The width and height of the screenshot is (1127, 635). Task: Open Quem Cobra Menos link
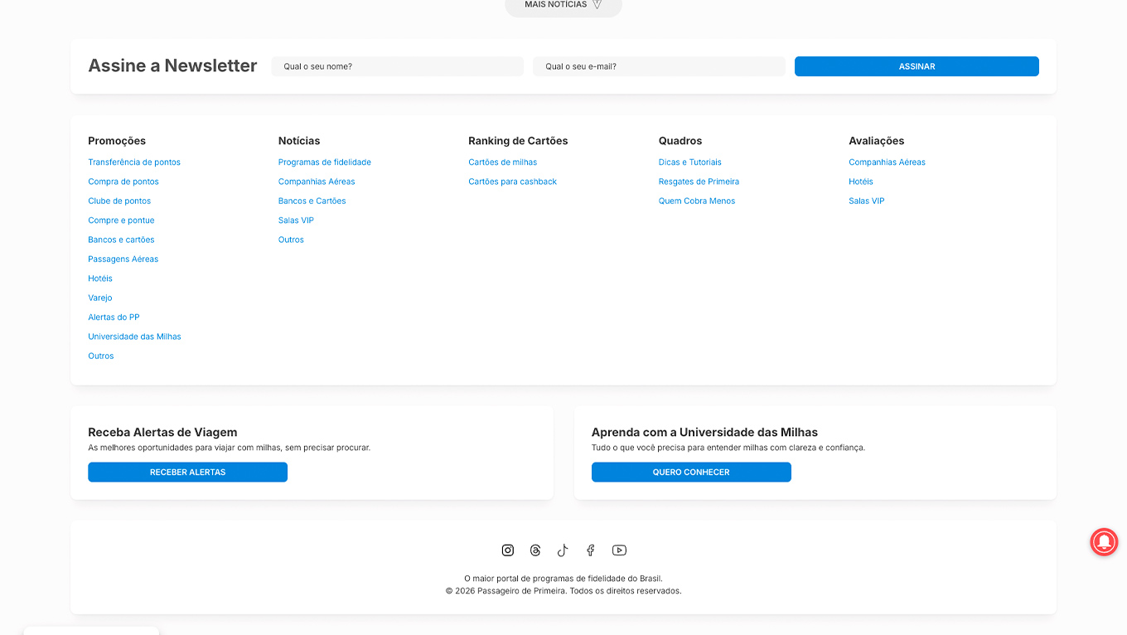click(x=697, y=201)
